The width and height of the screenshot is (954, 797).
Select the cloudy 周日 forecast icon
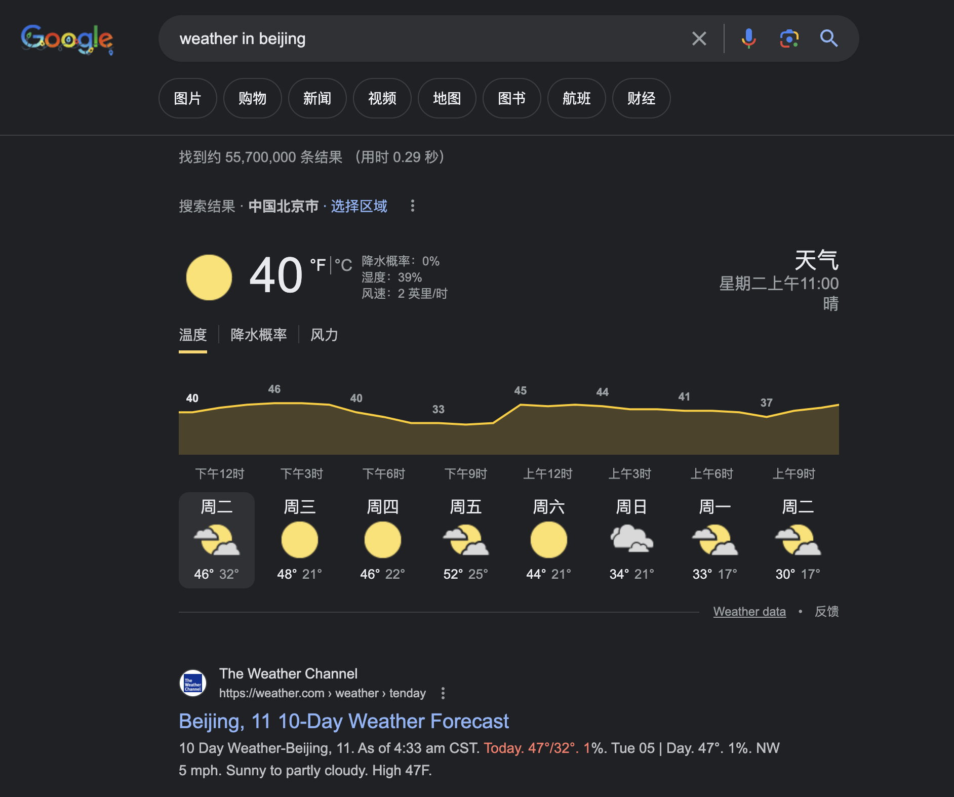631,539
